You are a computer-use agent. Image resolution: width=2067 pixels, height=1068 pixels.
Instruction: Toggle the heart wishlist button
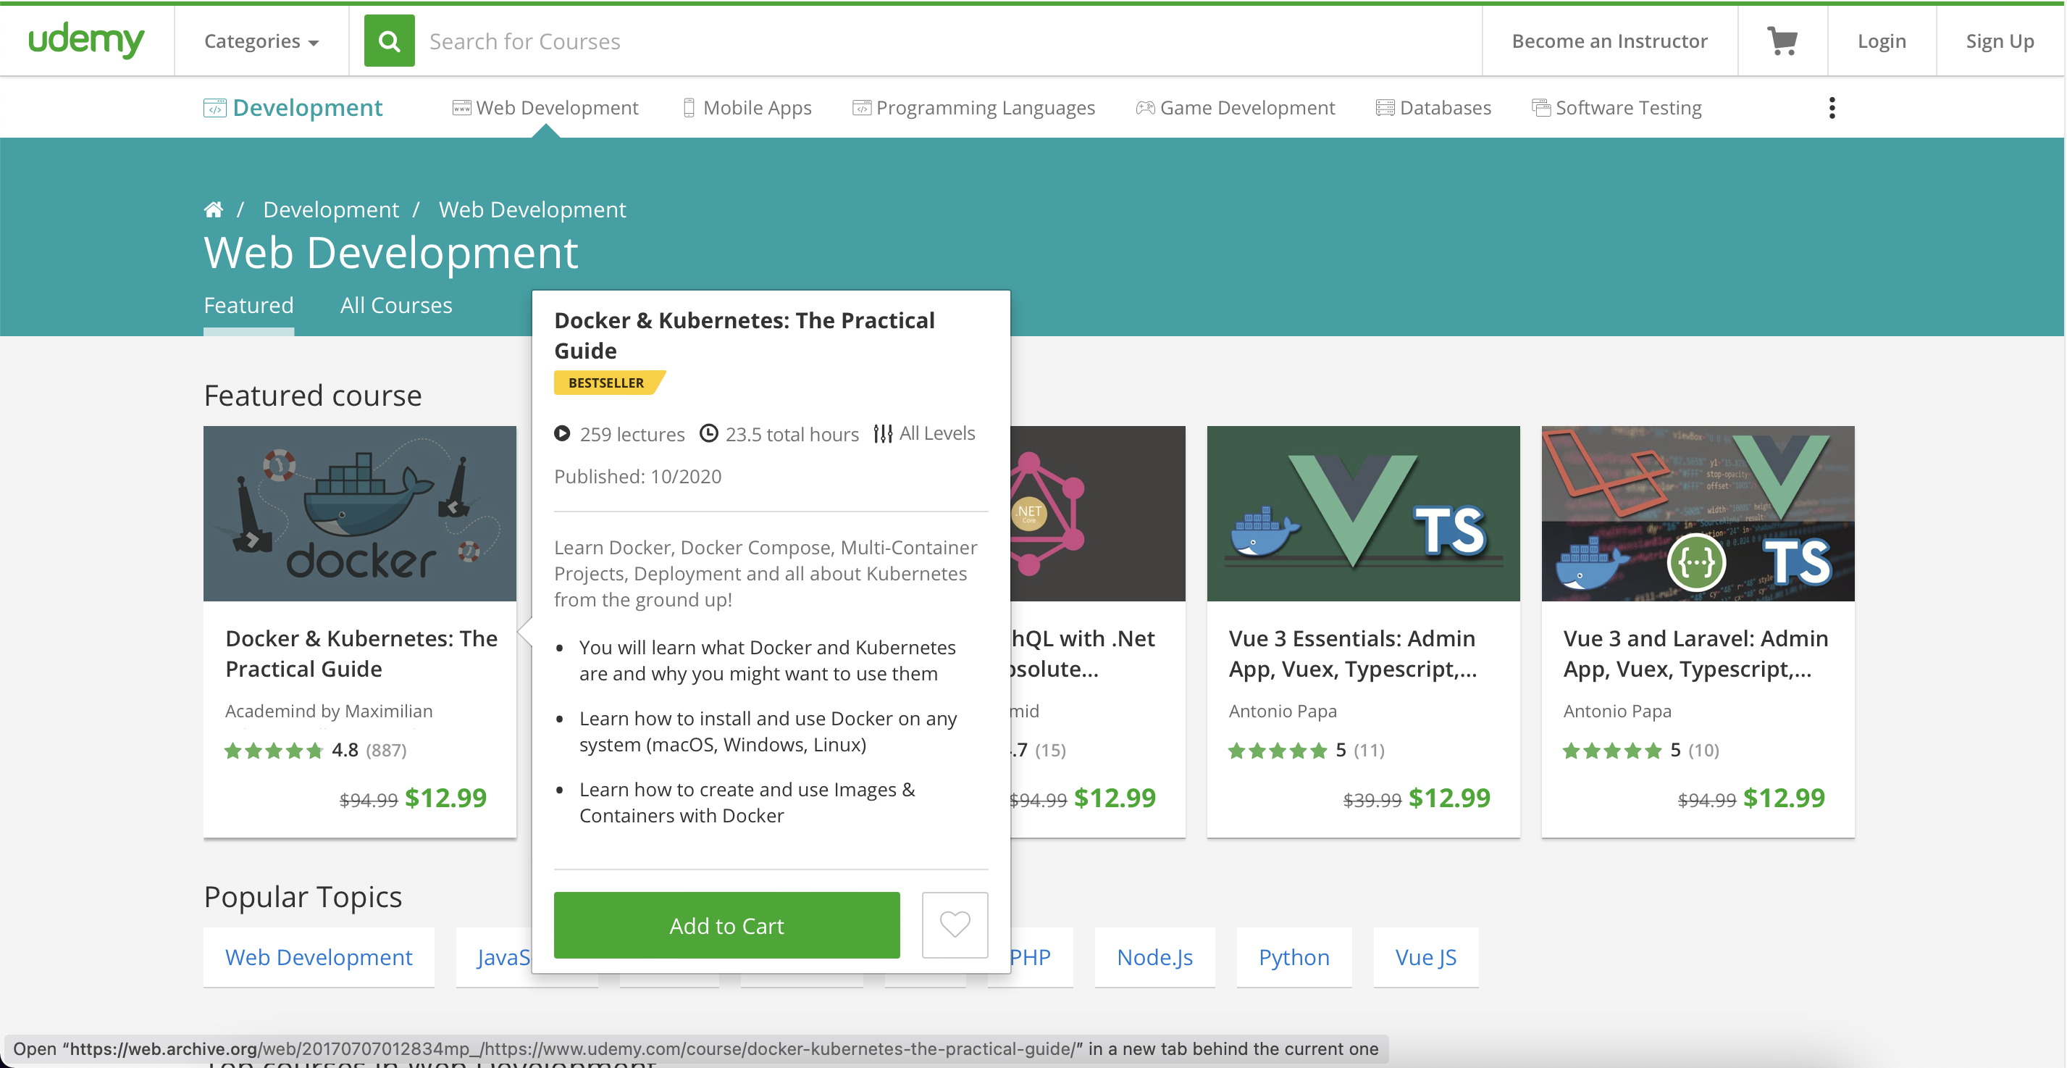955,925
